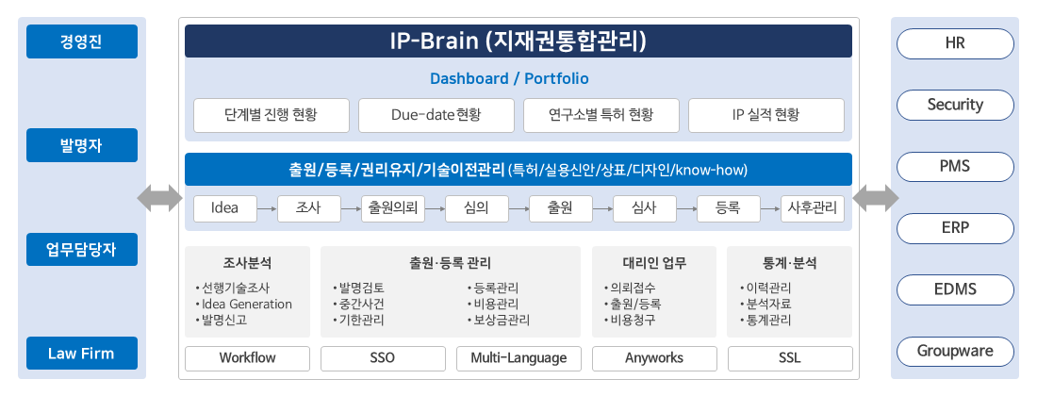1037x396 pixels.
Task: Click 발명신고 item
Action: pyautogui.click(x=225, y=321)
